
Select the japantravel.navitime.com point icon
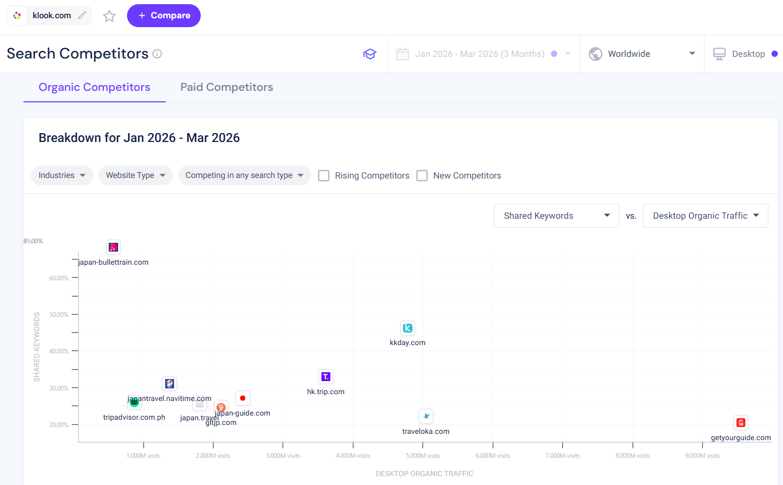tap(169, 384)
